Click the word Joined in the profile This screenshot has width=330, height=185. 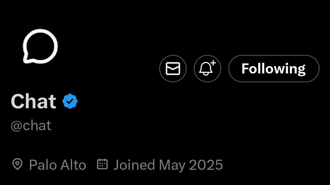pos(134,165)
